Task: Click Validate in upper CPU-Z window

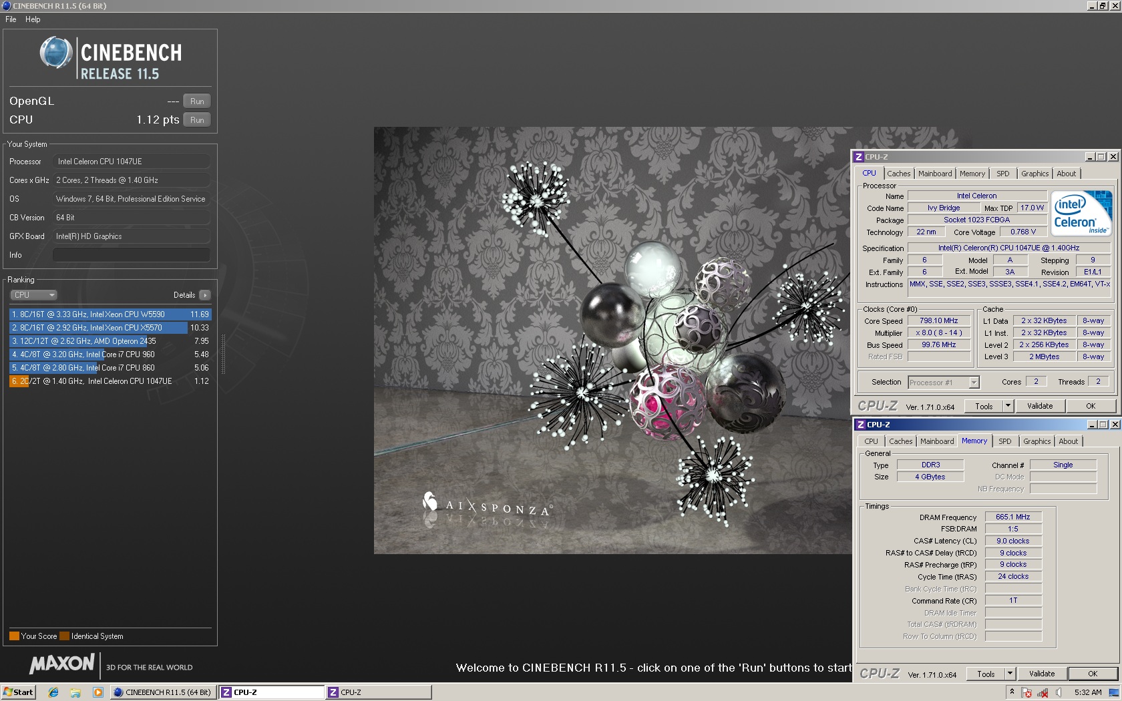Action: click(x=1040, y=406)
